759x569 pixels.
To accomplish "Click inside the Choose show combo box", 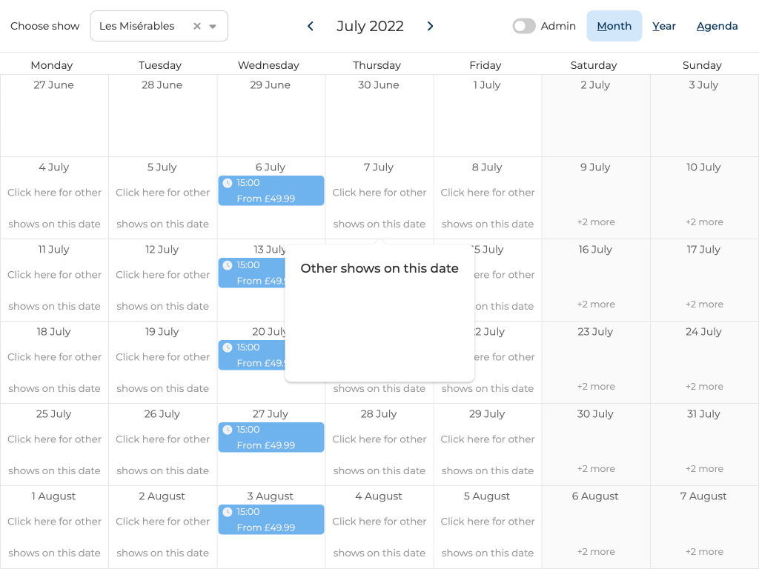I will pos(141,26).
